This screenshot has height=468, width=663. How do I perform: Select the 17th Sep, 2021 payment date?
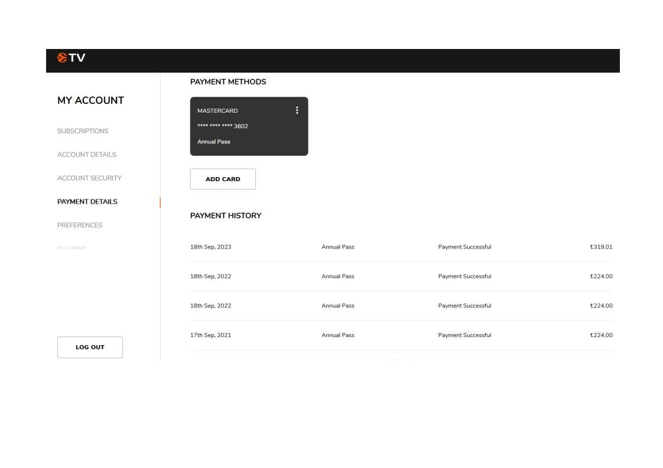pos(210,335)
